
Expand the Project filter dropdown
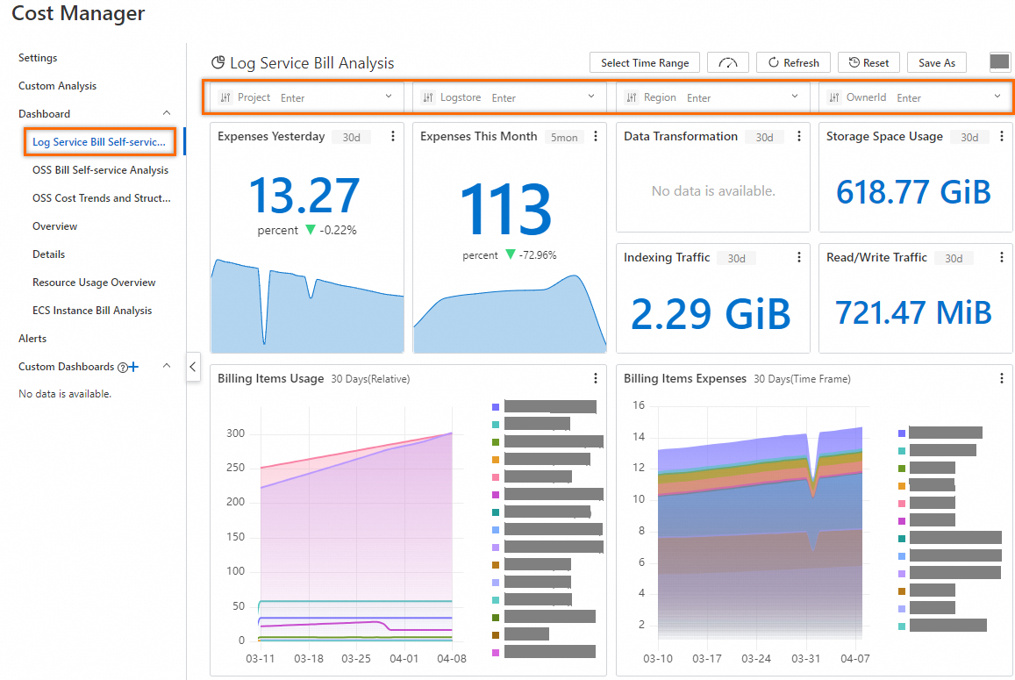pos(389,97)
